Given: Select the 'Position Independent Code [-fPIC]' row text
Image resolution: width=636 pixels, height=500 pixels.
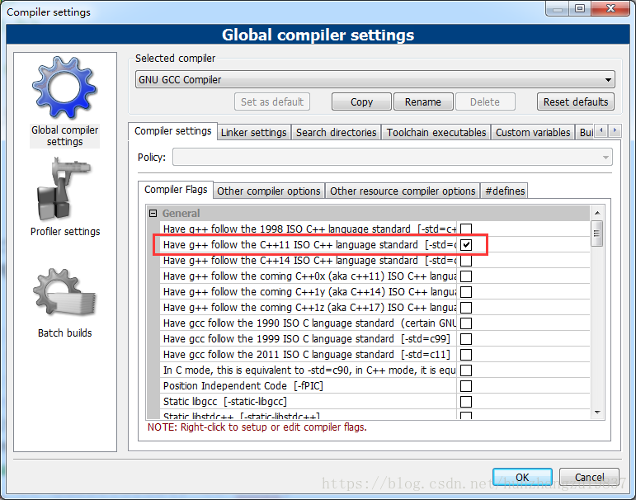Looking at the screenshot, I should click(x=243, y=385).
